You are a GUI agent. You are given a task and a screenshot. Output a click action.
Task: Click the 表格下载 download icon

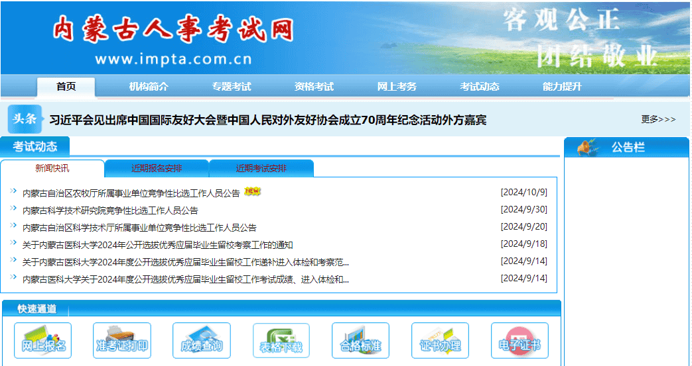pyautogui.click(x=281, y=340)
